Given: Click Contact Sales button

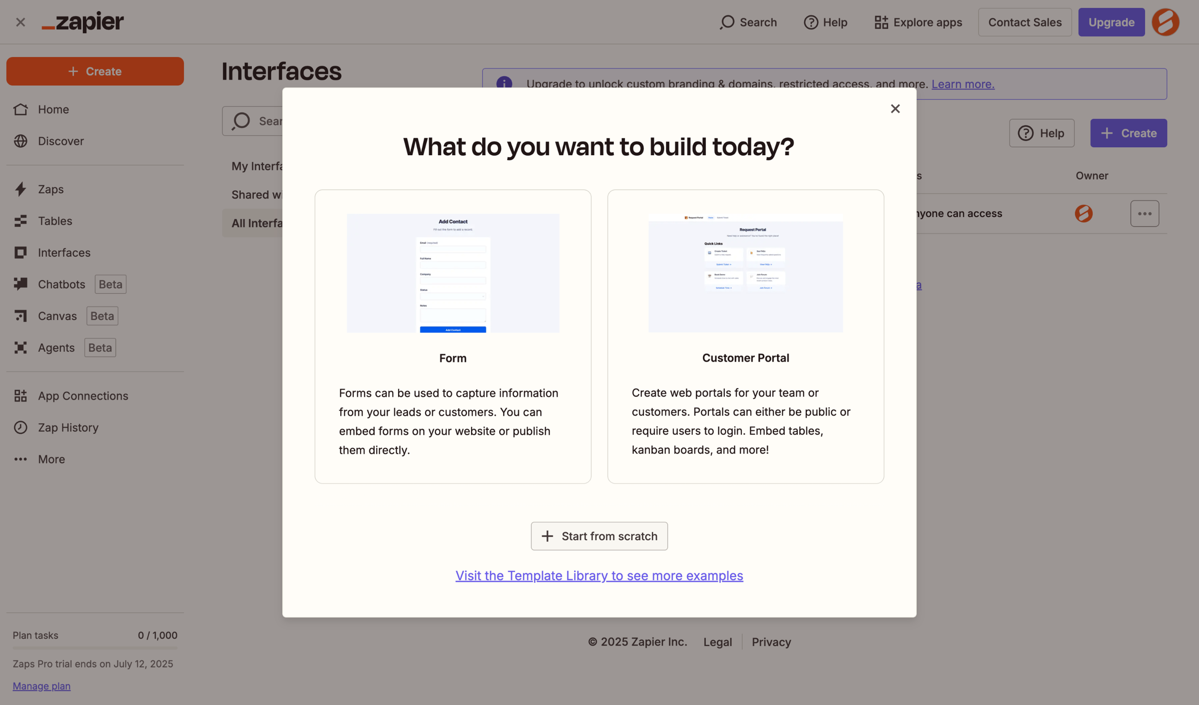Looking at the screenshot, I should click(1025, 22).
